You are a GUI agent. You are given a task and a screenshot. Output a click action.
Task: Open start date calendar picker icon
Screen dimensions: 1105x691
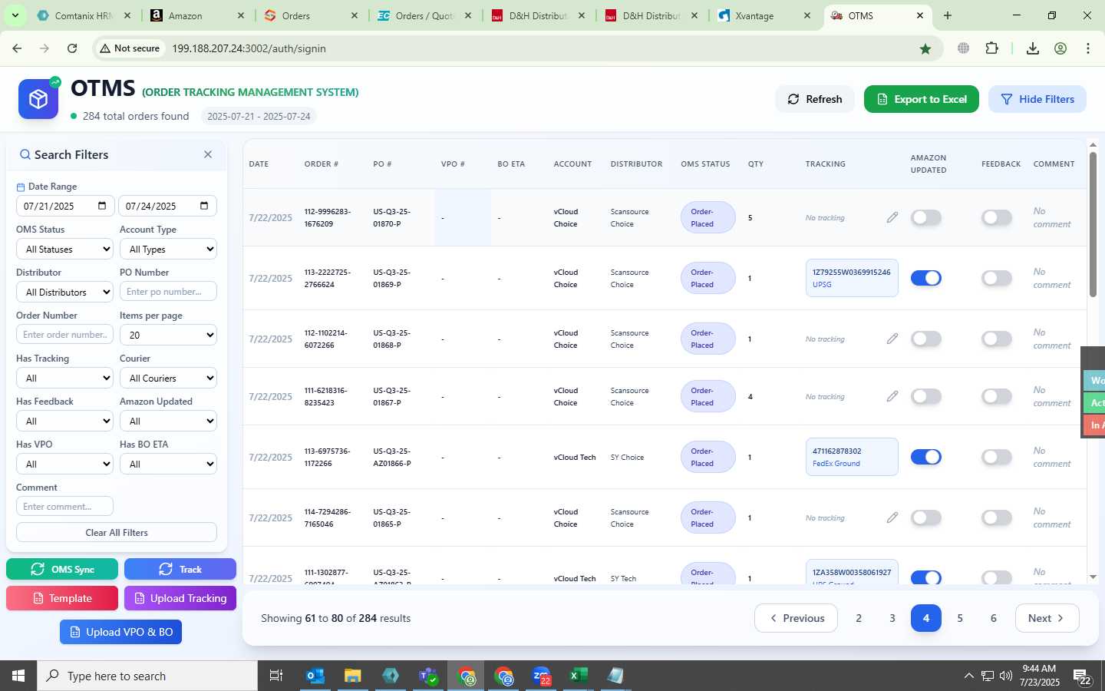[x=102, y=206]
